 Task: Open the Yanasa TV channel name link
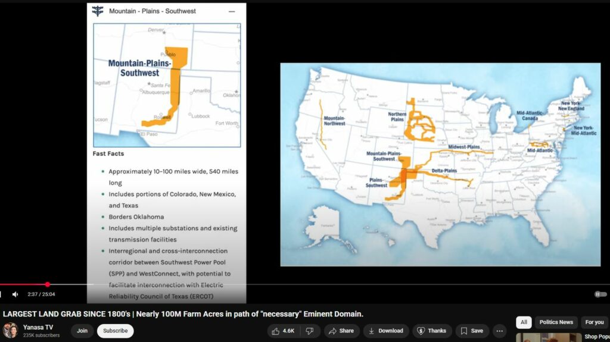(38, 327)
